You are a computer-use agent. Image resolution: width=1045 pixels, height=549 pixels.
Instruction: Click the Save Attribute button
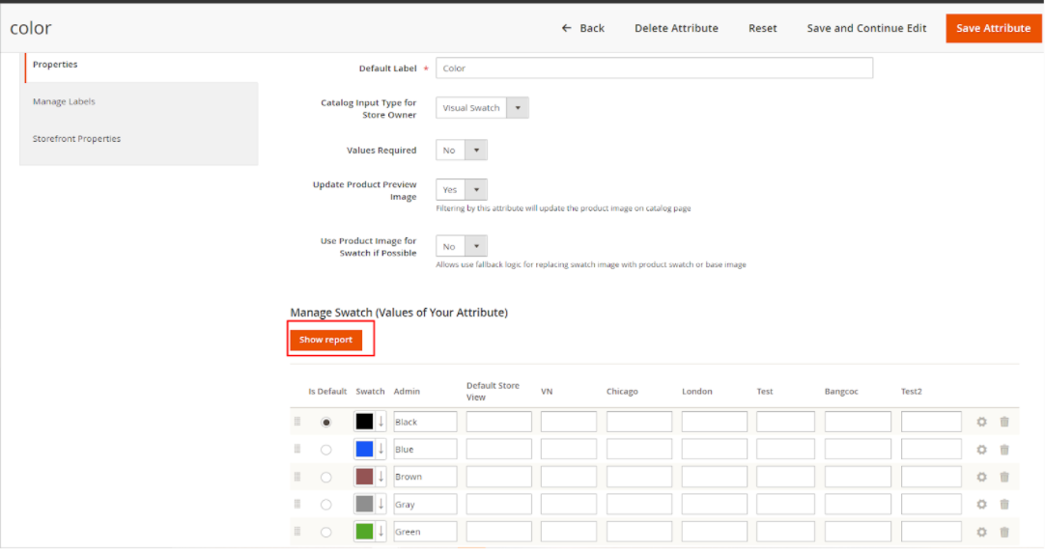pos(993,28)
